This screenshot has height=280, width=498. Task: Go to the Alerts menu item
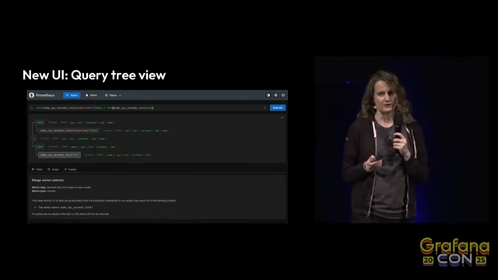point(92,95)
